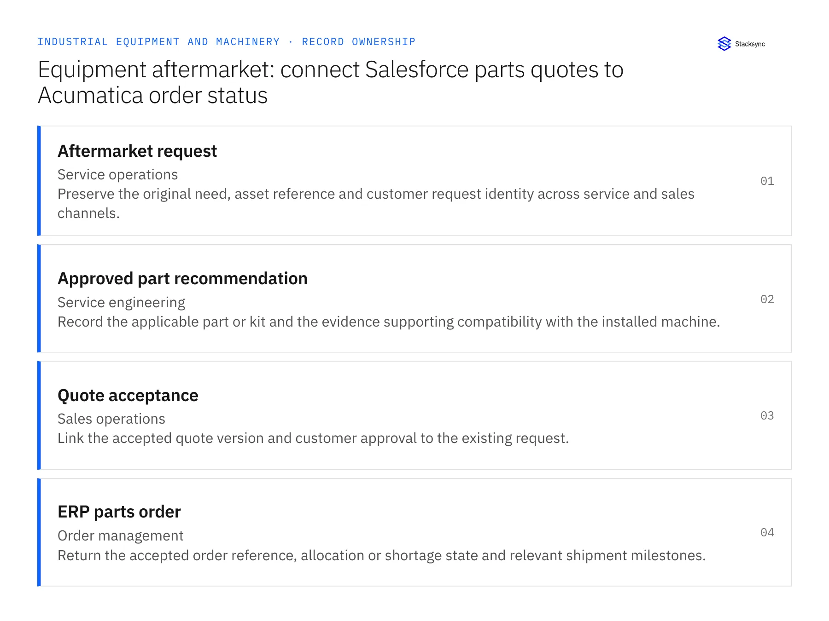
Task: Click step number 03
Action: 767,415
